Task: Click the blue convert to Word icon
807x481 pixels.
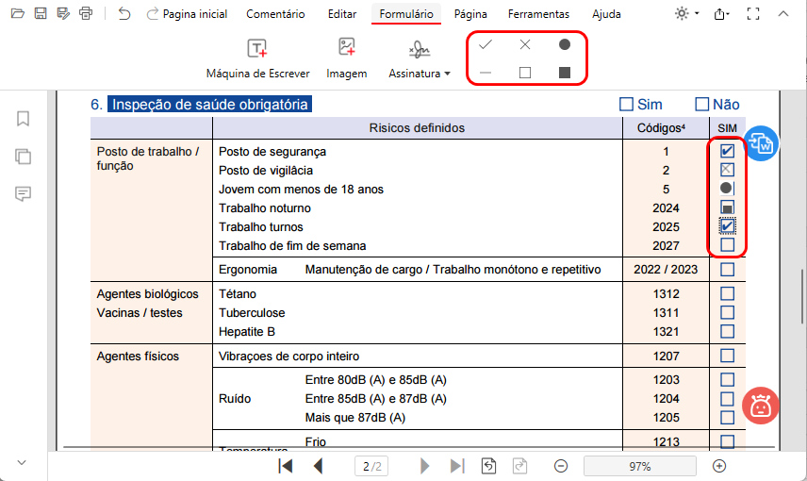Action: click(761, 143)
